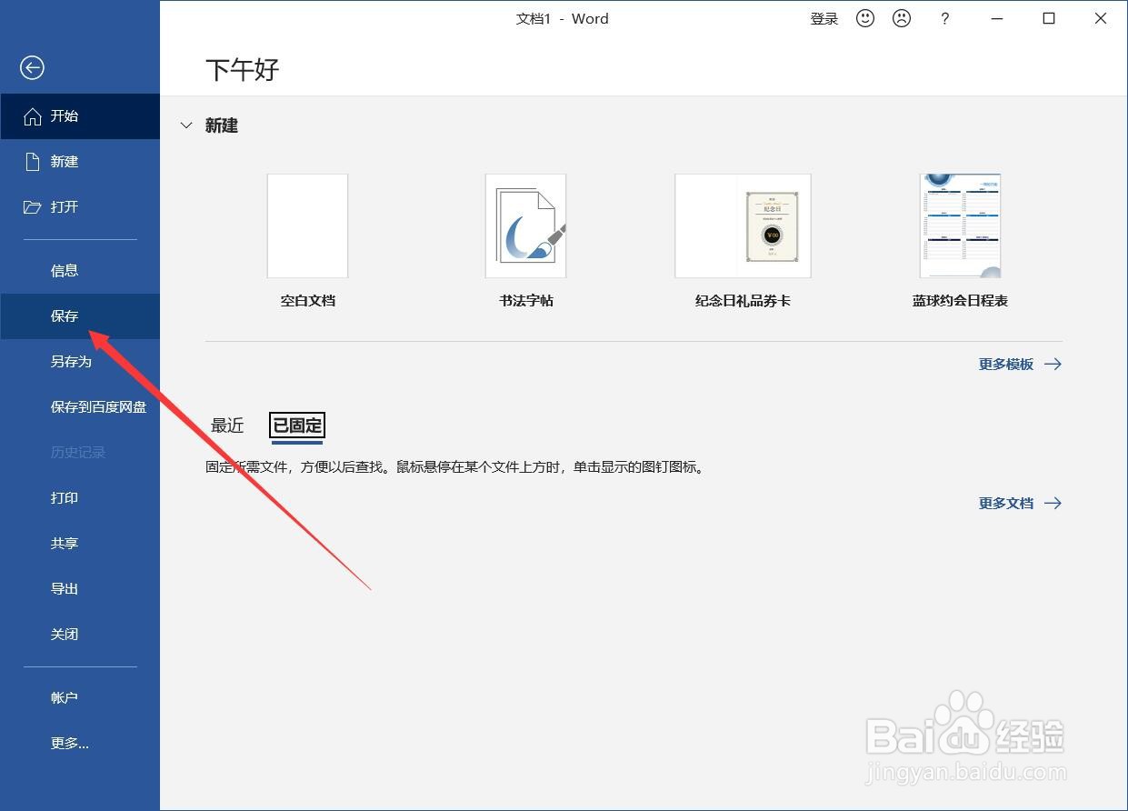Click the 新建 label in sidebar
The width and height of the screenshot is (1128, 811).
click(x=65, y=162)
